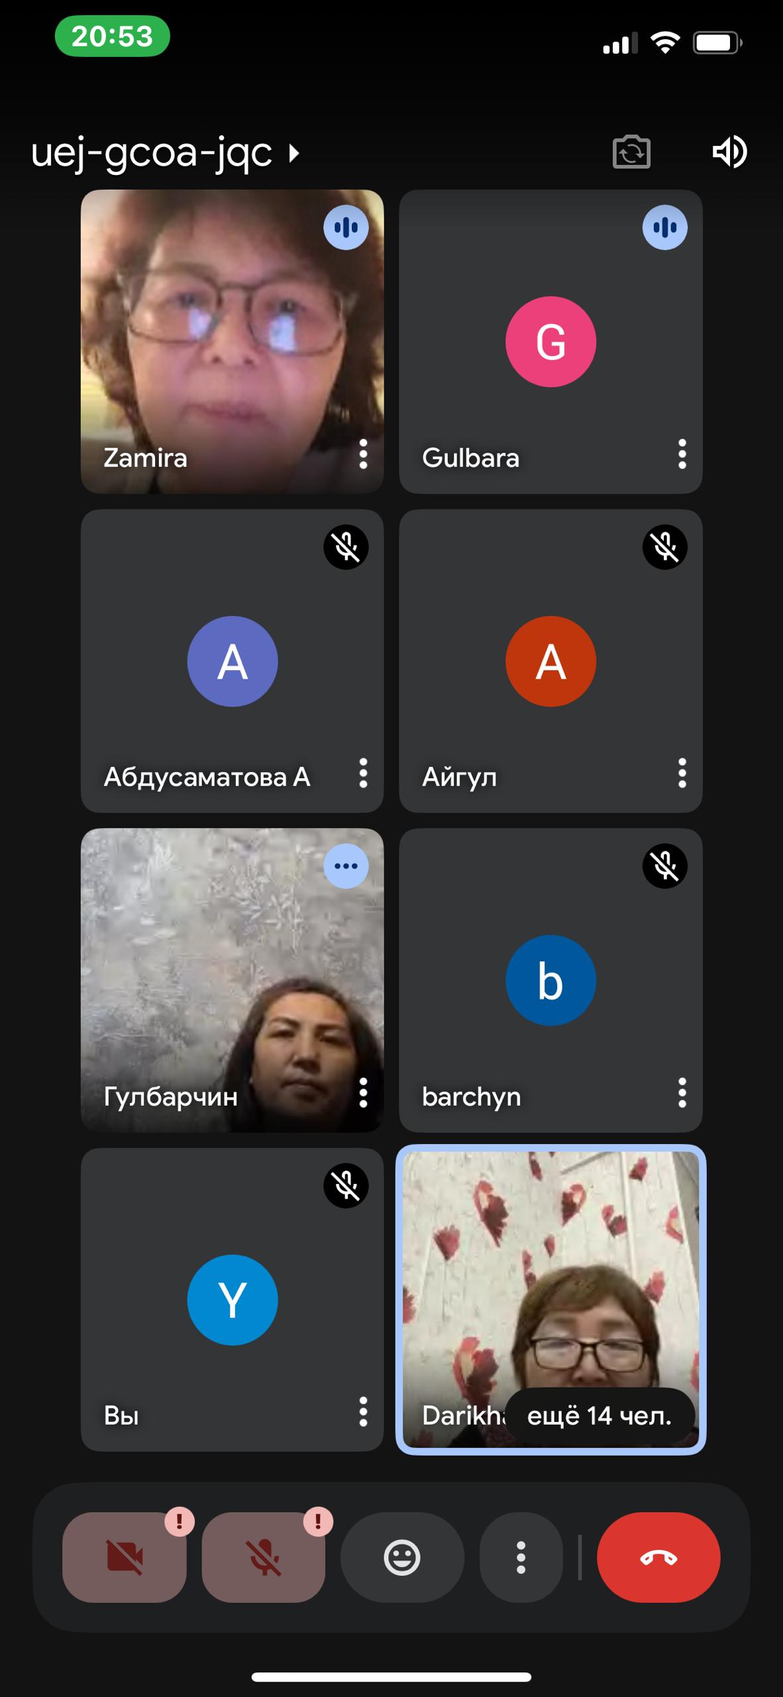Tap the muted mic icon on Абдусаматова's tile
This screenshot has height=1697, width=783.
pos(346,547)
